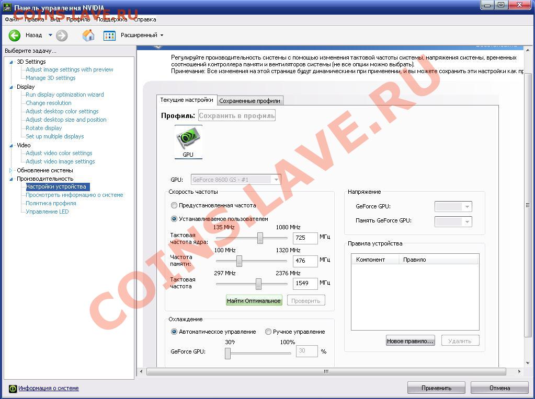Viewport: 535px width, 399px height.
Task: Open the GeForce GPU voltage dropdown
Action: pos(453,206)
